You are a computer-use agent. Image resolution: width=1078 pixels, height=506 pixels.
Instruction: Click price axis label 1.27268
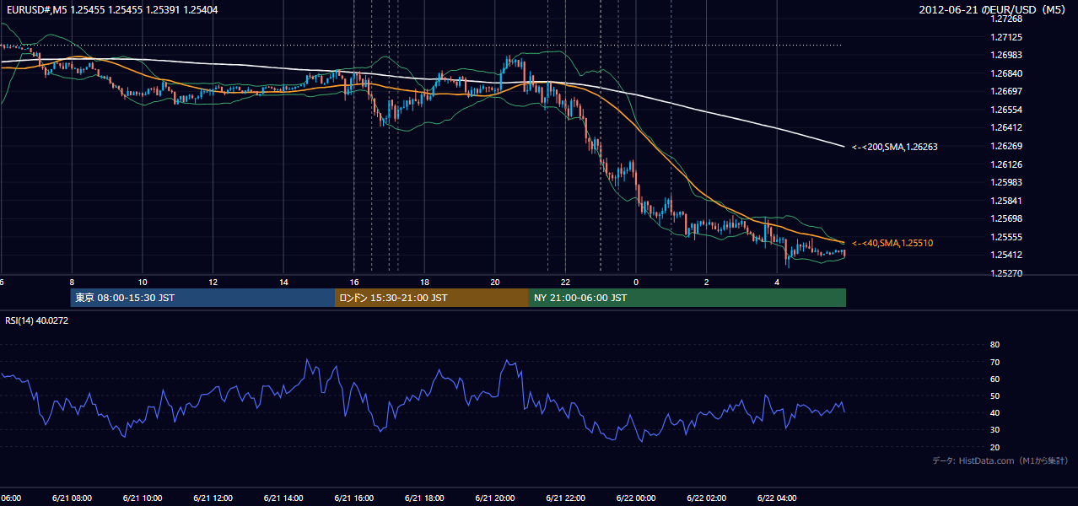1007,19
